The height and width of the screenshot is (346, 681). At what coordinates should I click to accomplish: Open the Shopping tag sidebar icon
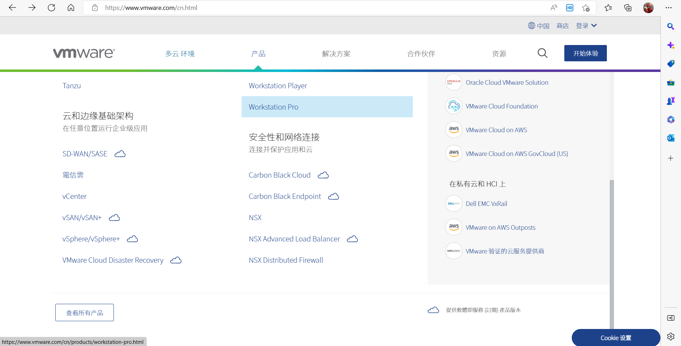pyautogui.click(x=671, y=64)
